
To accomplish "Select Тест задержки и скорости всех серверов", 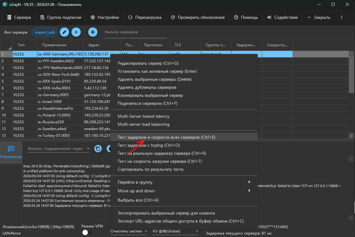I will click(166, 137).
